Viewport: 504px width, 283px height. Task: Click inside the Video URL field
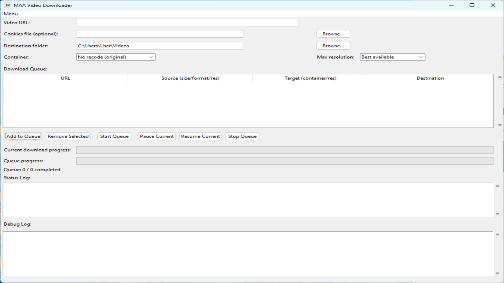[x=187, y=23]
